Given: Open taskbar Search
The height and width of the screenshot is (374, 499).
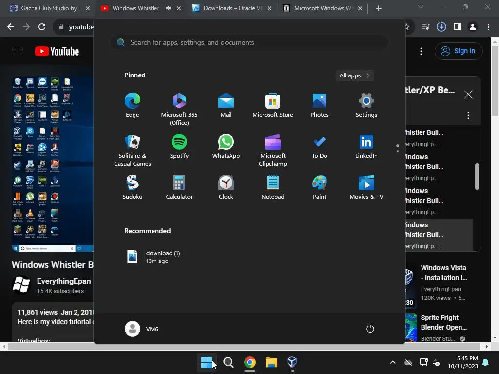Looking at the screenshot, I should tap(229, 362).
